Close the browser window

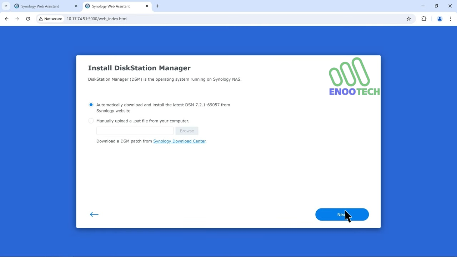pos(450,6)
